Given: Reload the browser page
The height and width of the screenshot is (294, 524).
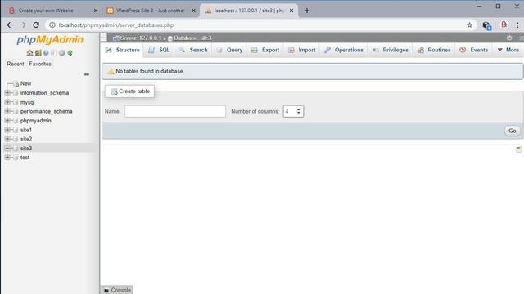Looking at the screenshot, I should pyautogui.click(x=36, y=25).
